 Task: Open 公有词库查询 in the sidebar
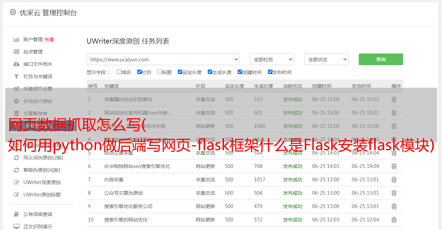tap(38, 214)
